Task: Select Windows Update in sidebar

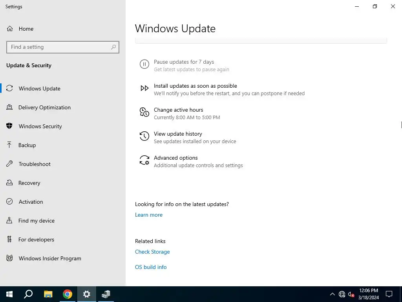Action: [x=63, y=88]
